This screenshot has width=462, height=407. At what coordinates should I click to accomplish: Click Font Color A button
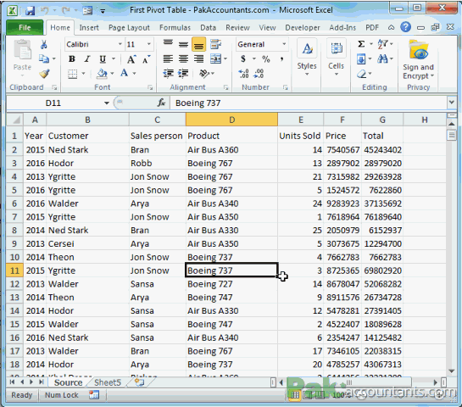point(124,73)
